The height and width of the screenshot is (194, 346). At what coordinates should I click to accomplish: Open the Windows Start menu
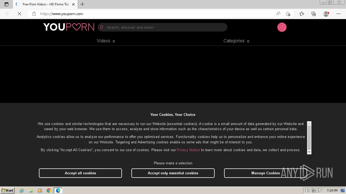point(8,190)
